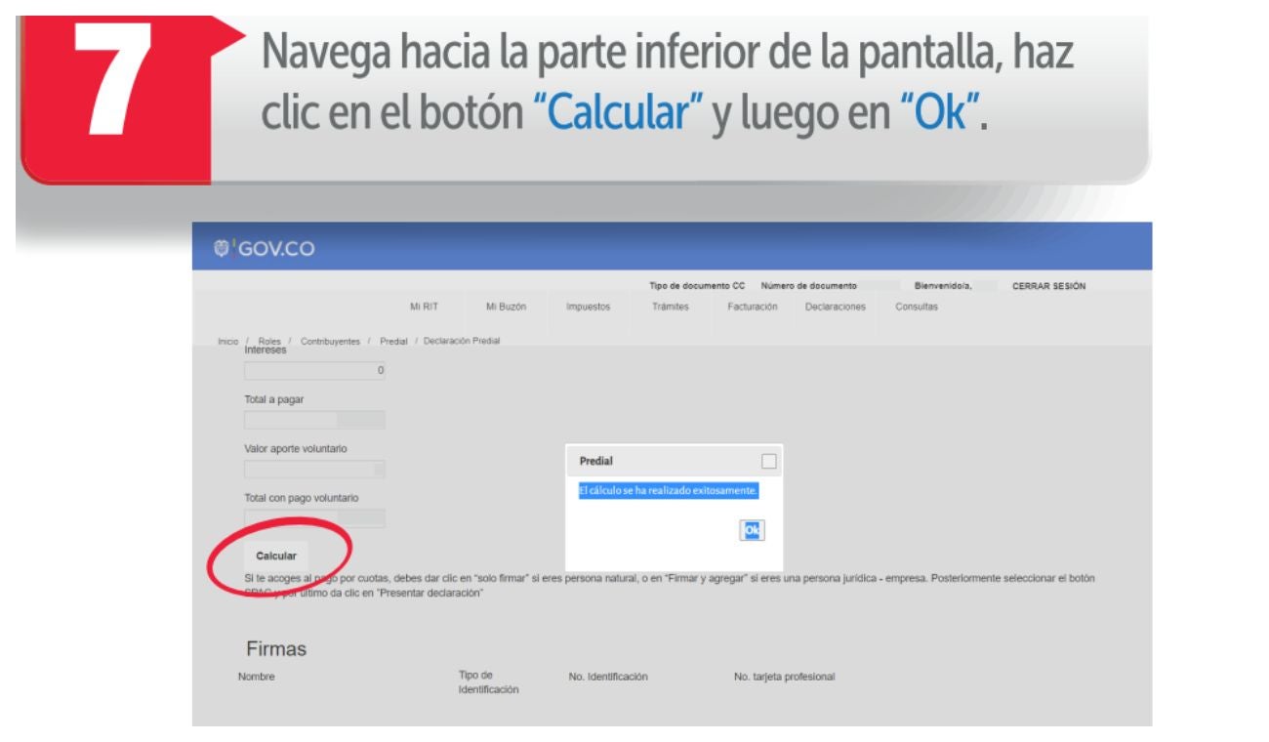Confirm the Predial dialog with Ok

pos(752,529)
